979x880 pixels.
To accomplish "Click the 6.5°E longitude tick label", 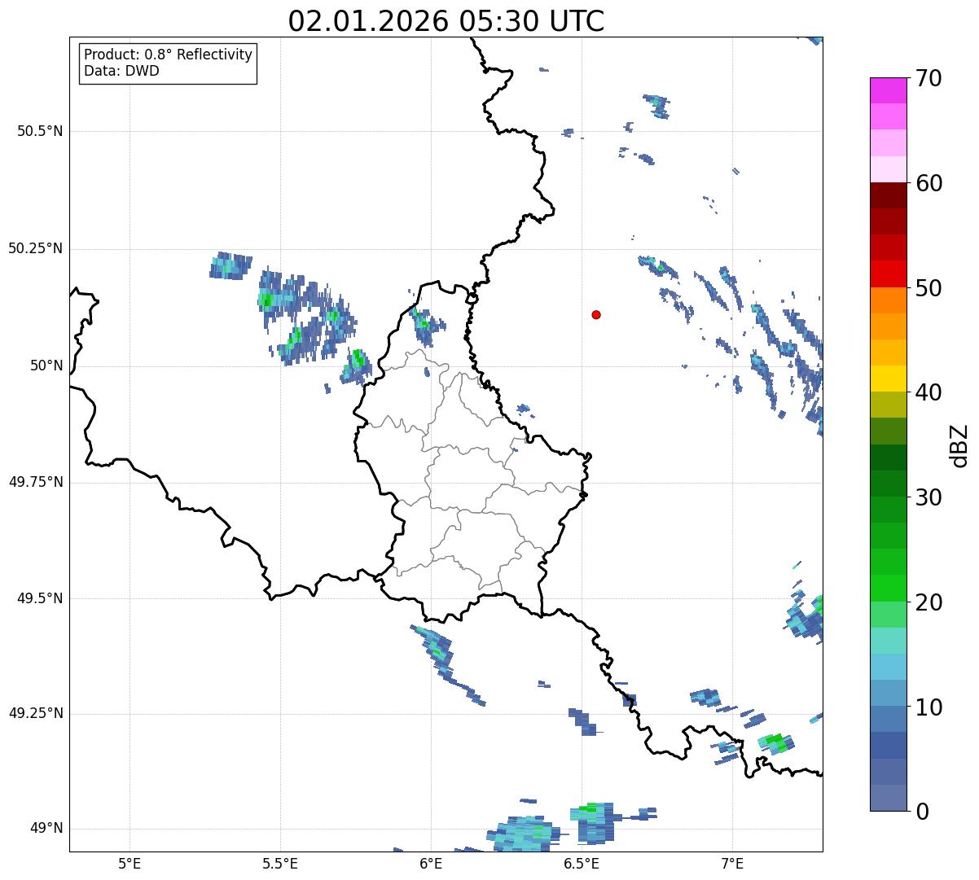I will [582, 863].
